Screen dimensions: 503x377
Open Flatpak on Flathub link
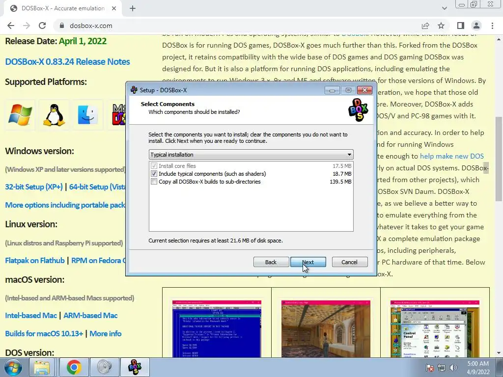click(35, 261)
